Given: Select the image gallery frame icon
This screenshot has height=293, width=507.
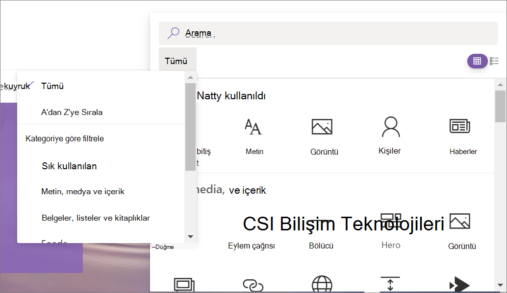Looking at the screenshot, I should pyautogui.click(x=184, y=285).
